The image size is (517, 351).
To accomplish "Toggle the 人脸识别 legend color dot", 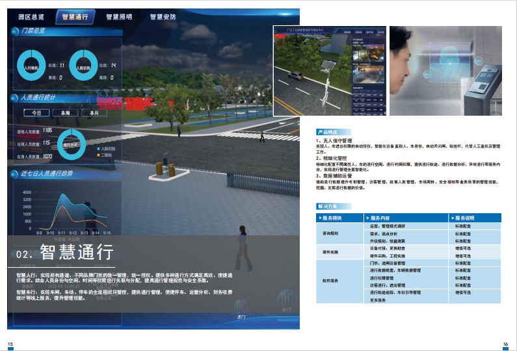I will [97, 148].
